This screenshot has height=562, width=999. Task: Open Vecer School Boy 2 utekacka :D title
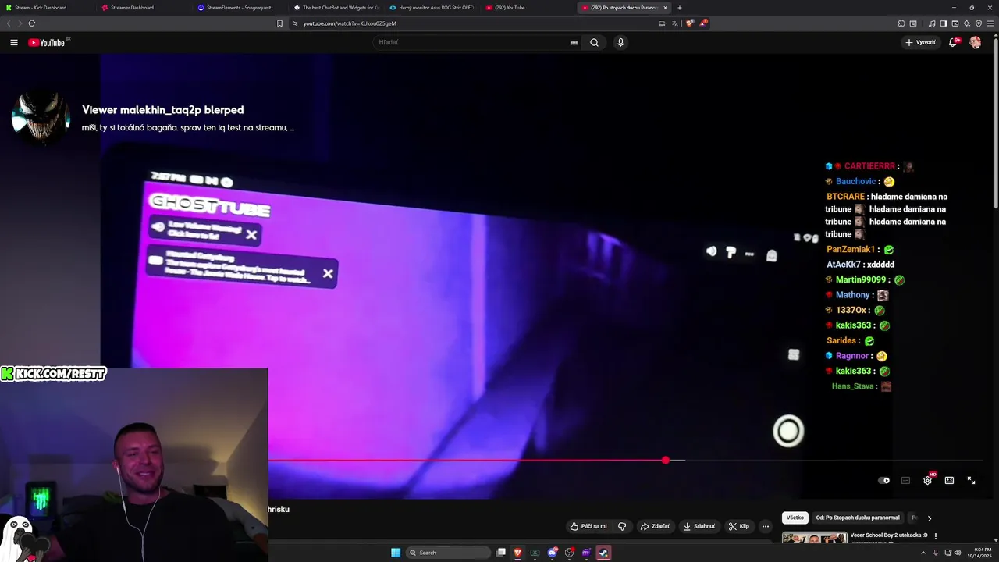(889, 535)
